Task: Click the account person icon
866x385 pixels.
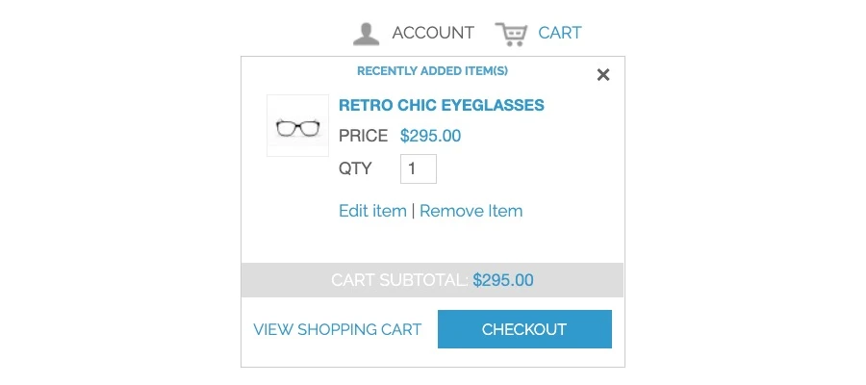Action: coord(366,34)
